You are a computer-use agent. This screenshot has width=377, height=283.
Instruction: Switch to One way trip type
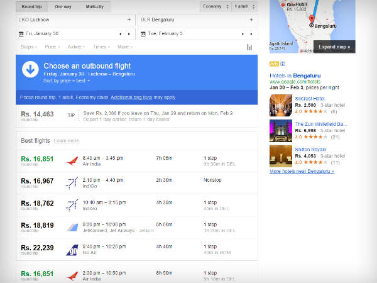coord(63,6)
